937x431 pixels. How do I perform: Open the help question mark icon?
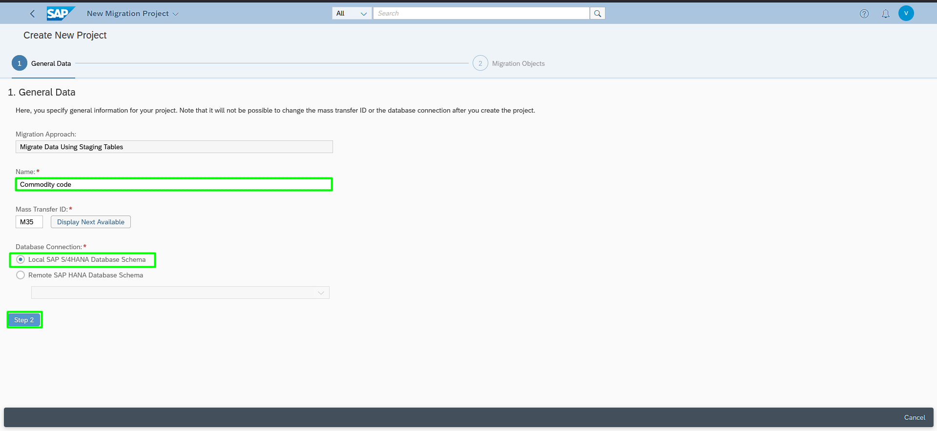coord(864,14)
